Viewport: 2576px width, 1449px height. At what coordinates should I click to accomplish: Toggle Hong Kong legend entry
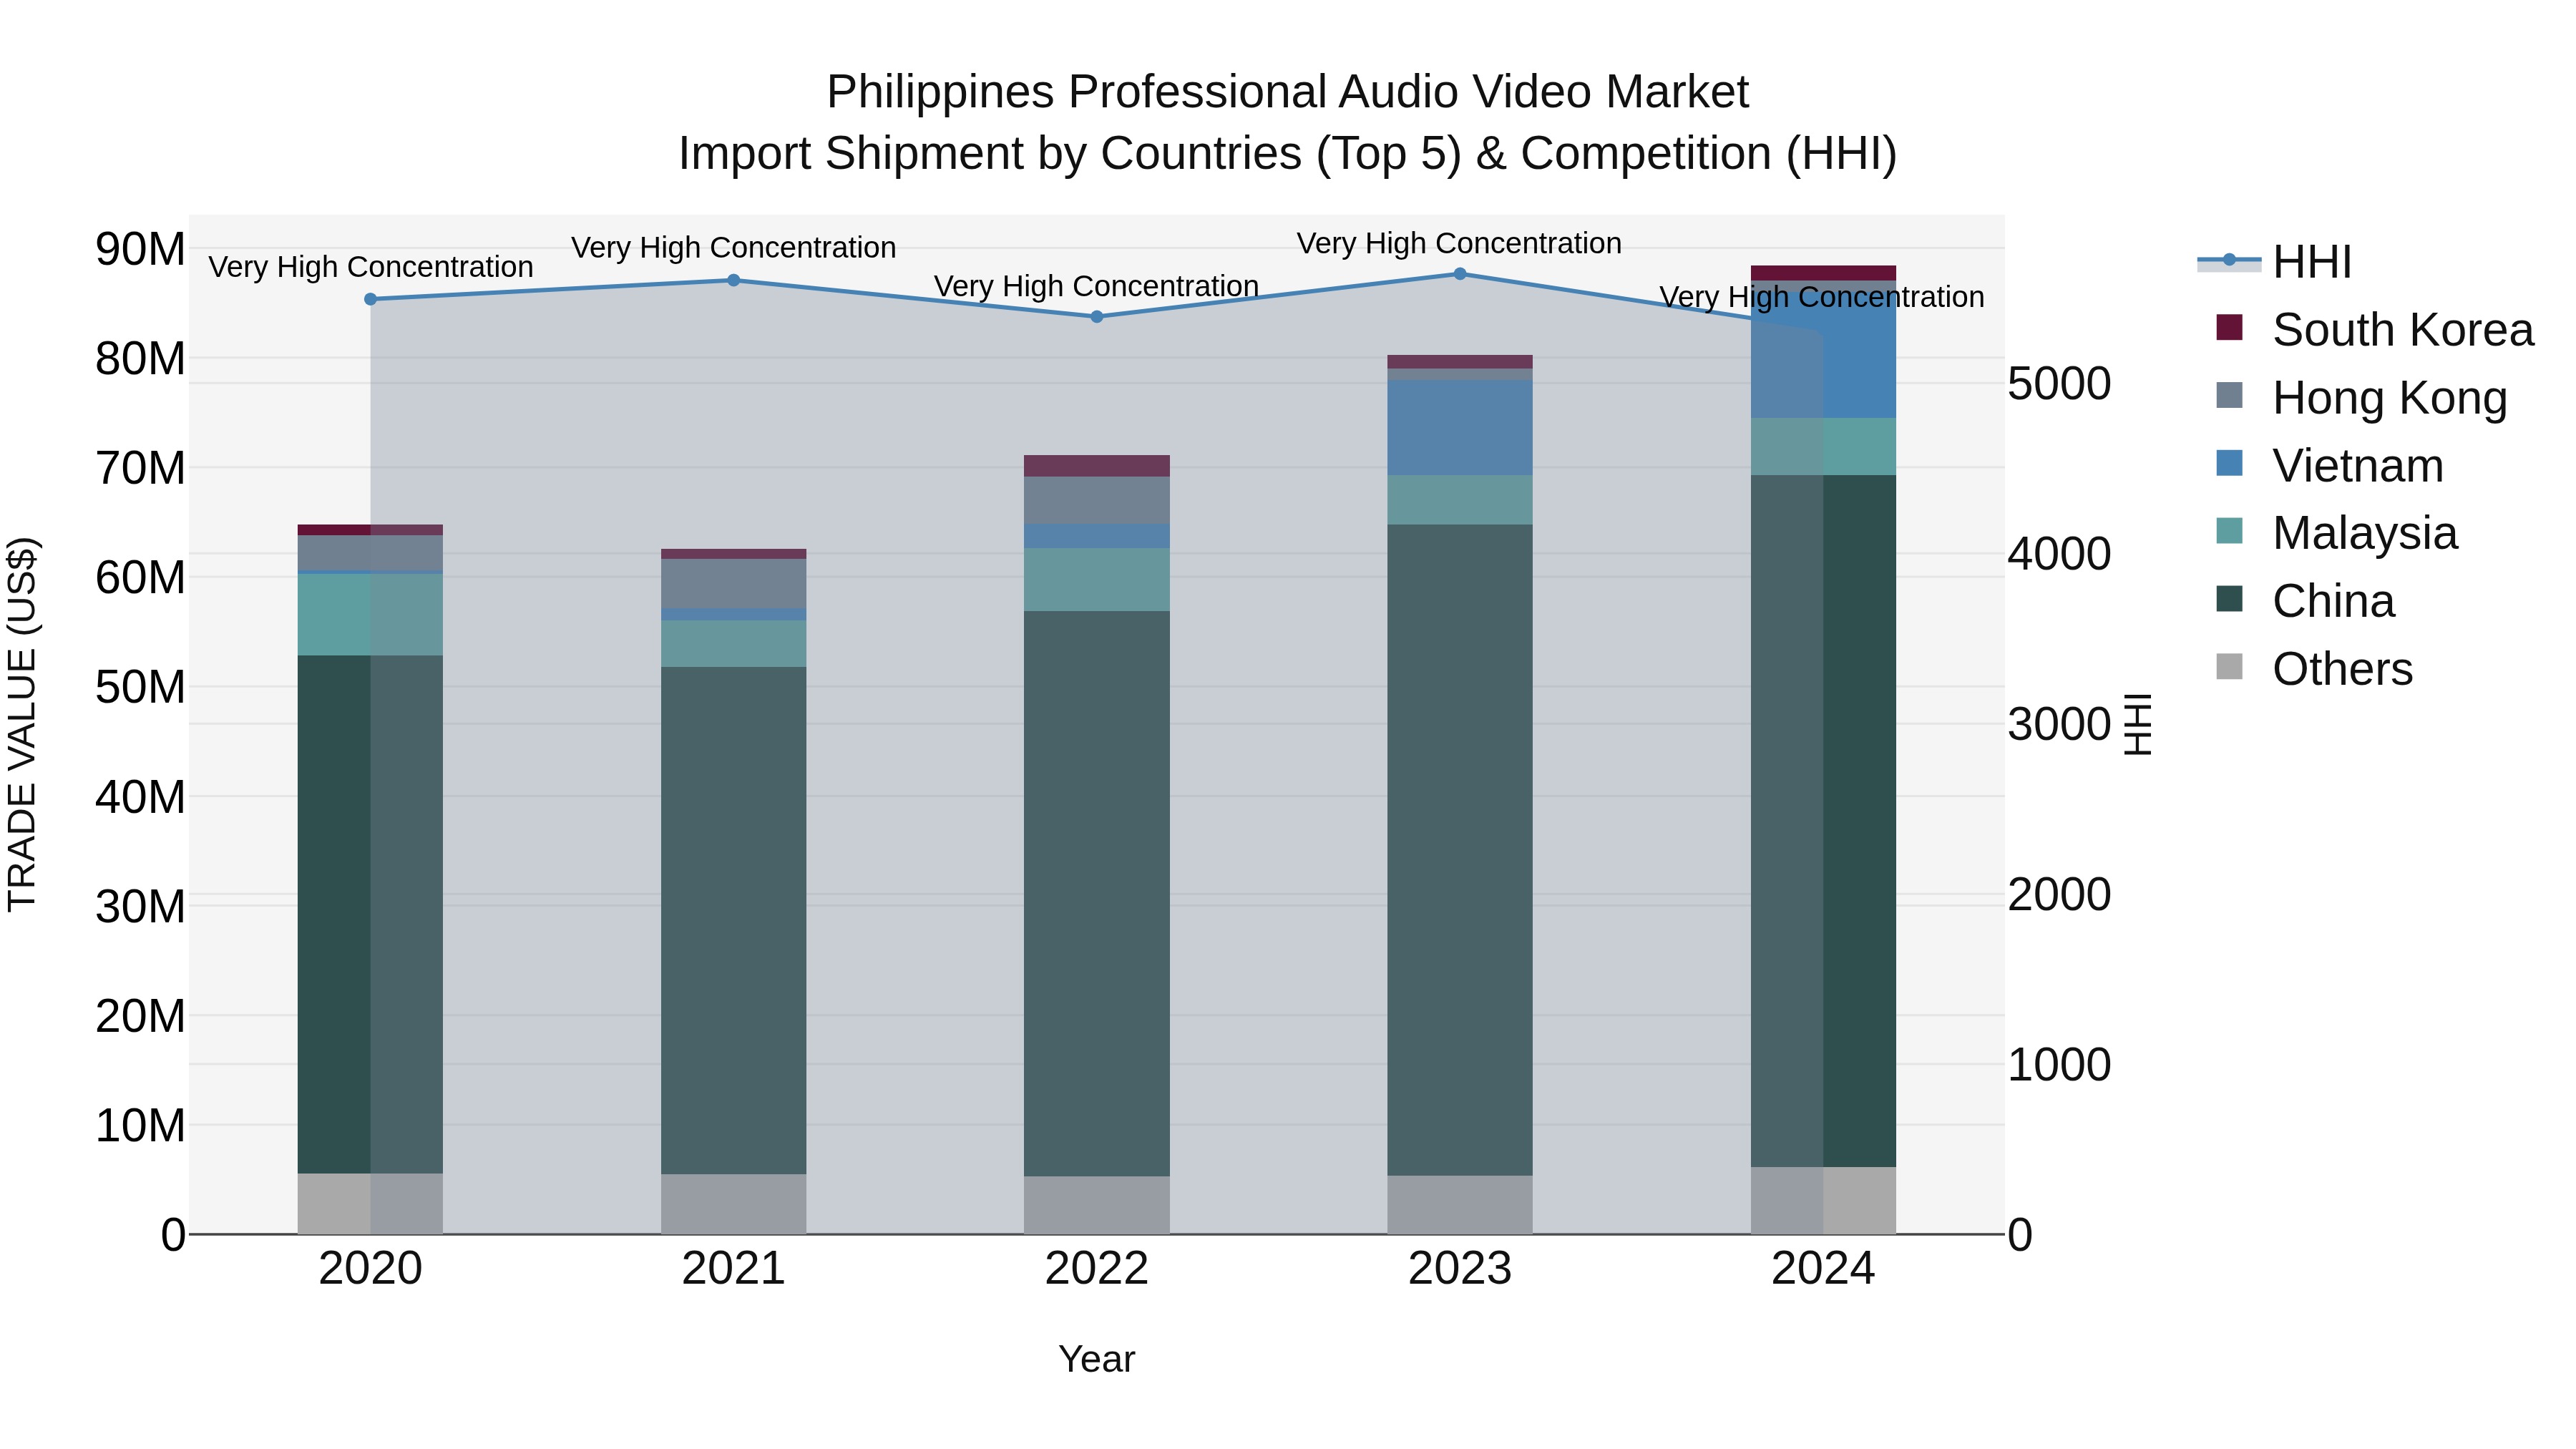tap(2361, 397)
